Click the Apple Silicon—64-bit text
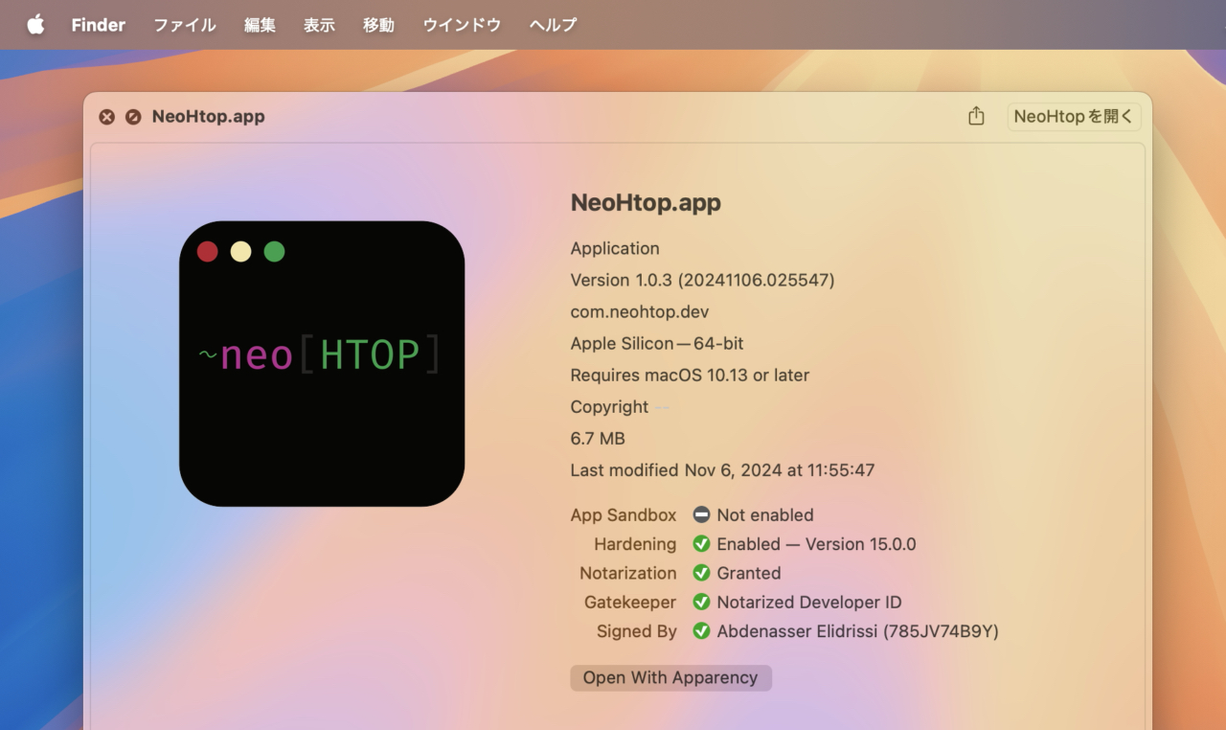Image resolution: width=1226 pixels, height=730 pixels. click(657, 343)
